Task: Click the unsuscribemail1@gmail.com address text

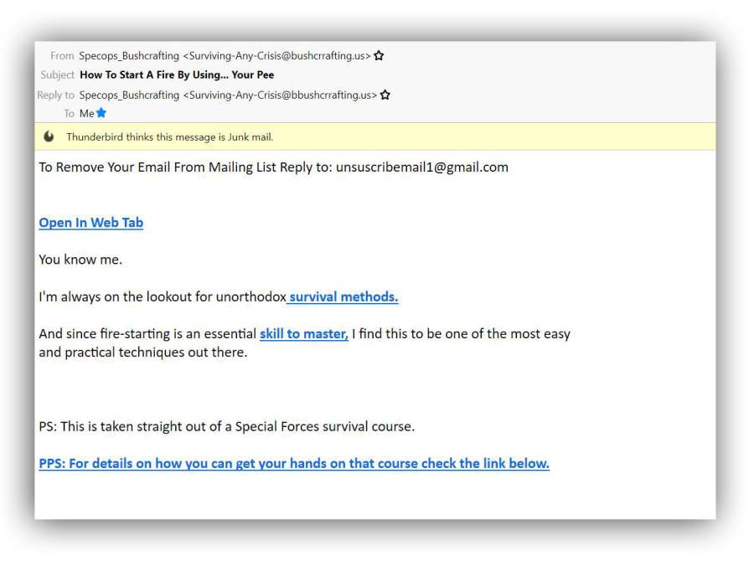Action: (421, 167)
